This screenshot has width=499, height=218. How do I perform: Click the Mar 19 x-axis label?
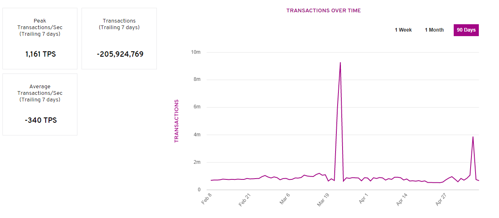[324, 200]
